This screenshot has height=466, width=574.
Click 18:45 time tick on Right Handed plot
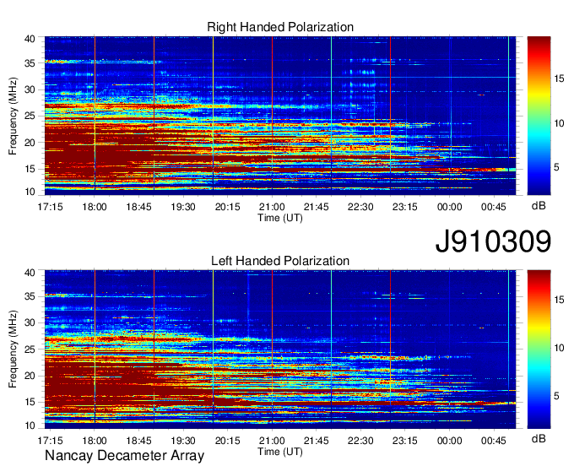138,207
